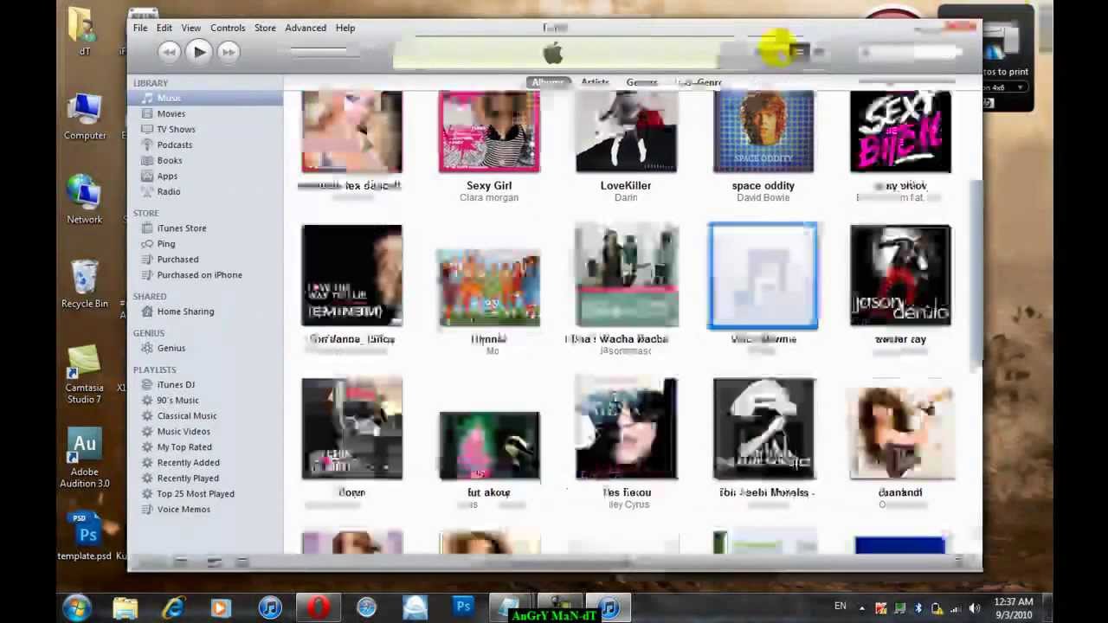Click the Windows Start button
The image size is (1108, 623).
point(76,607)
